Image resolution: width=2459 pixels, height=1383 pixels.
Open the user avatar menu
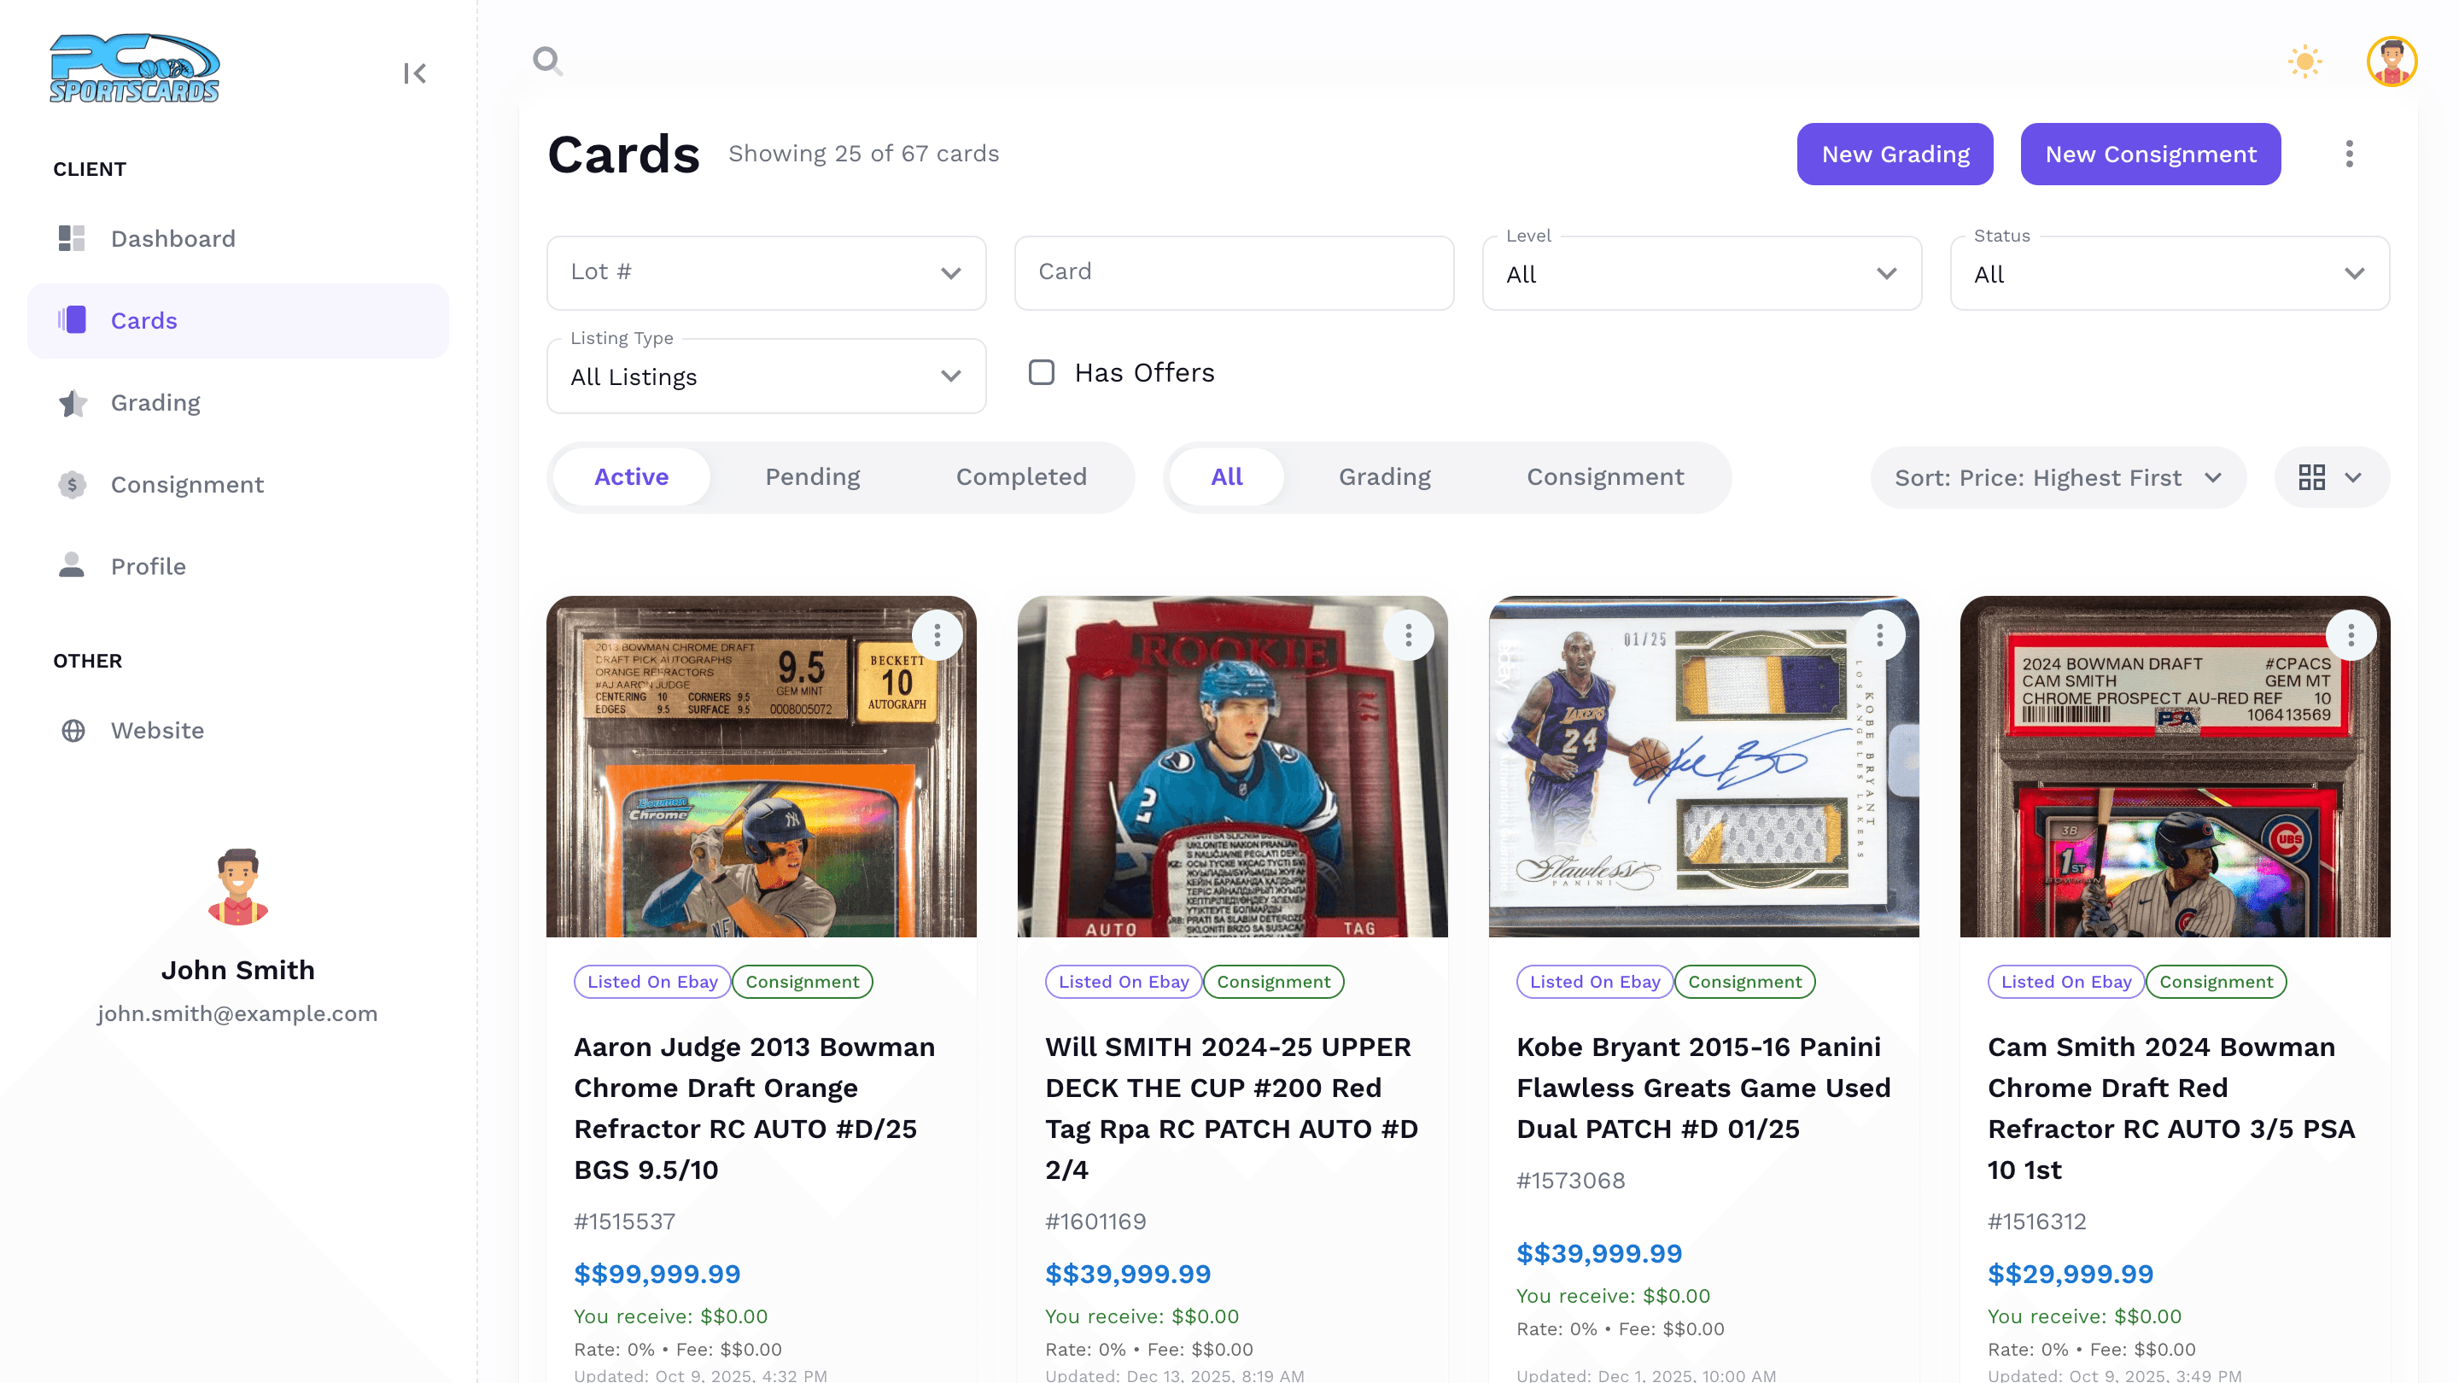(2392, 62)
